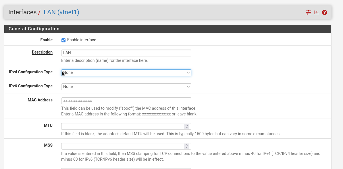Open the help question mark icon
Viewport: 343px width, 169px height.
[x=324, y=12]
